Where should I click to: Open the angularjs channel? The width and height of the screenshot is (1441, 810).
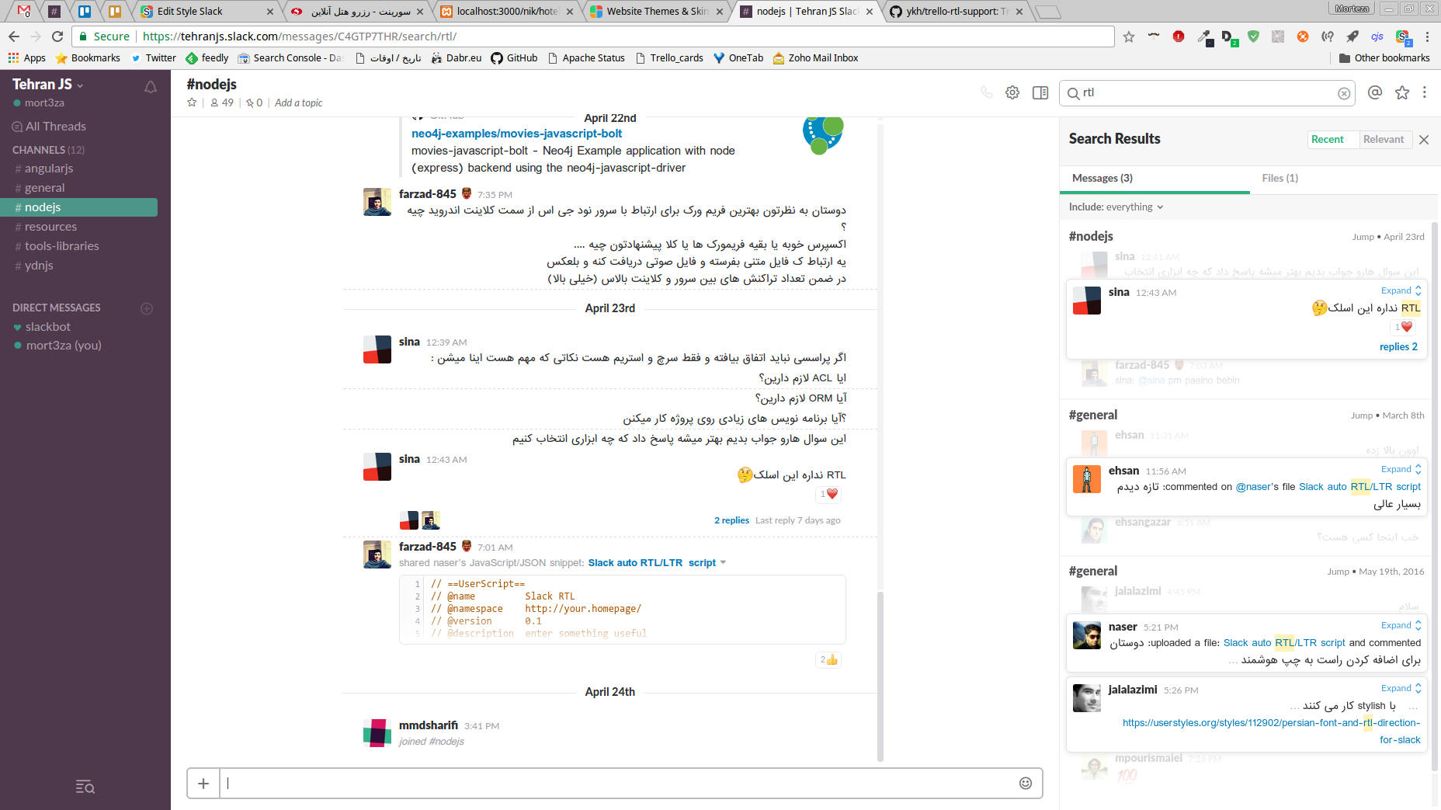(49, 168)
